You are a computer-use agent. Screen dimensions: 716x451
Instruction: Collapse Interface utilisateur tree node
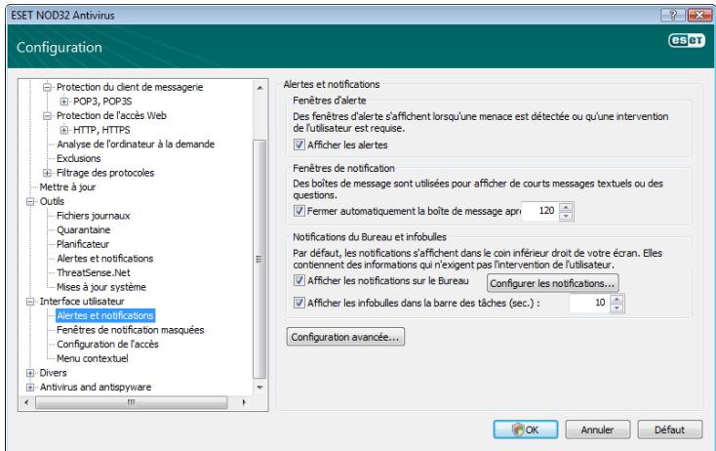pyautogui.click(x=30, y=301)
